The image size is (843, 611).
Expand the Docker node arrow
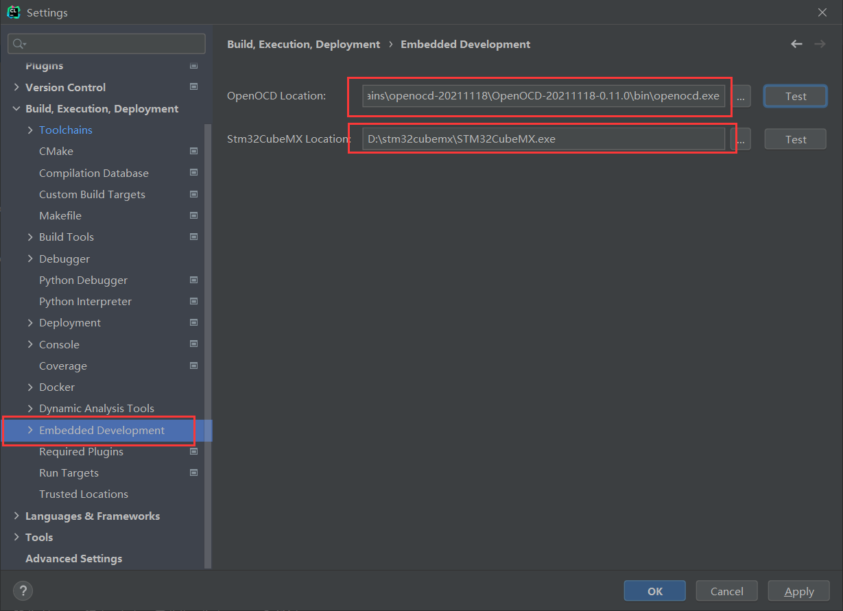coord(30,387)
